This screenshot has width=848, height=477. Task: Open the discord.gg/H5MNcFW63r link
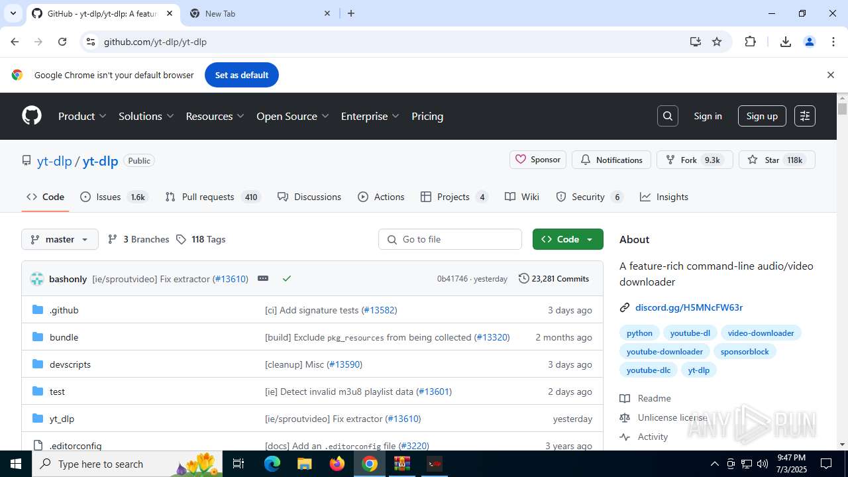tap(689, 307)
